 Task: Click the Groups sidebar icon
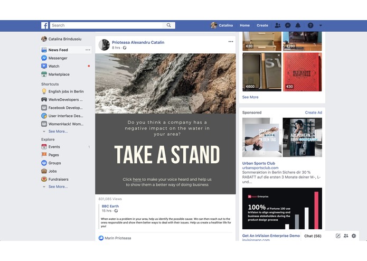coord(44,163)
